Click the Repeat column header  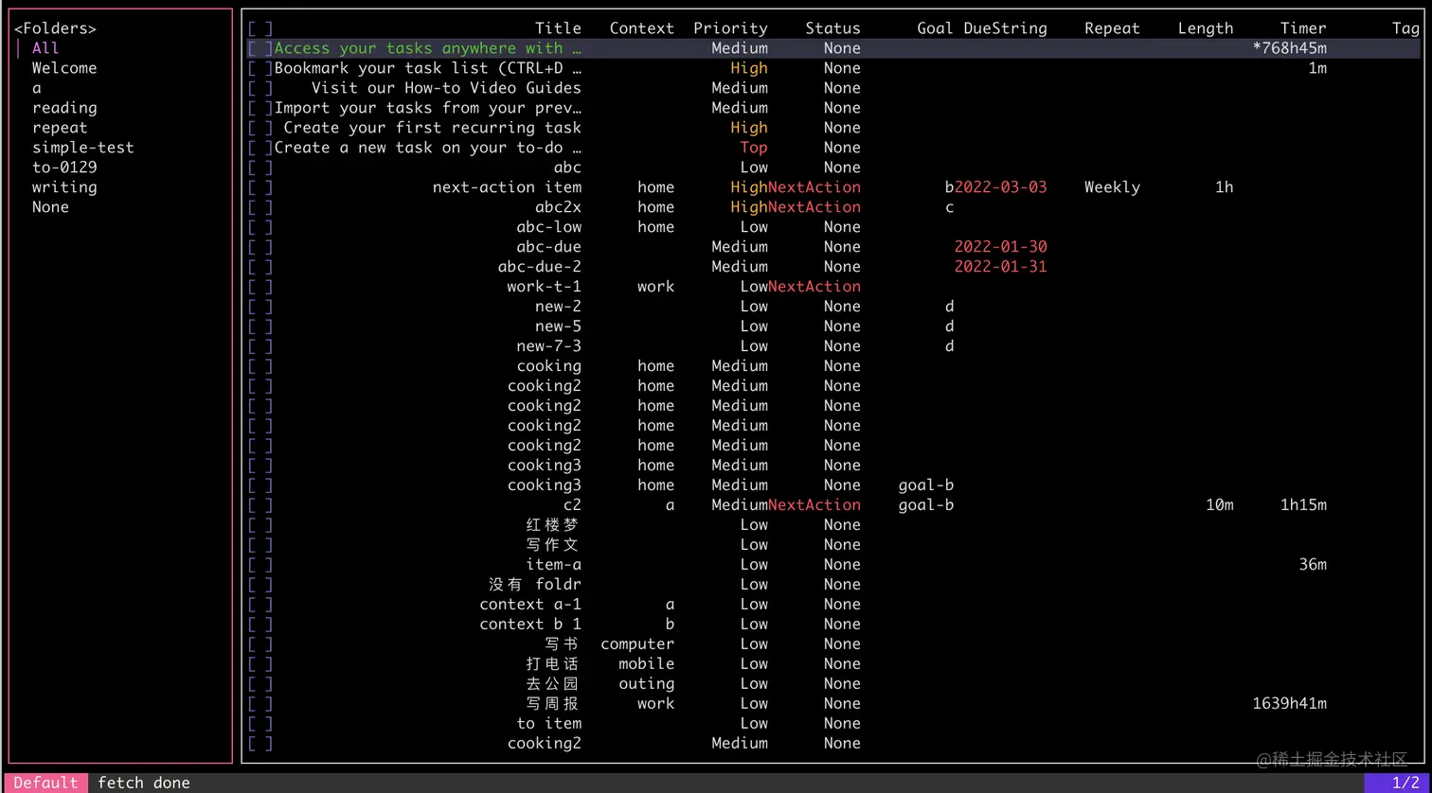click(x=1112, y=28)
